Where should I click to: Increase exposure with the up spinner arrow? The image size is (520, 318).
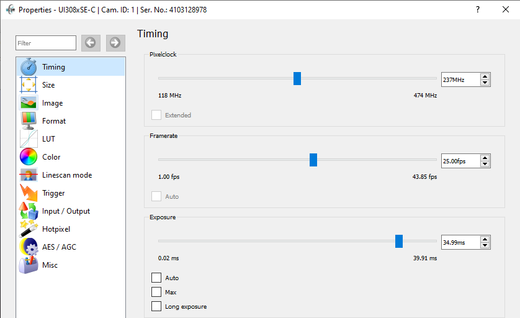(x=485, y=239)
